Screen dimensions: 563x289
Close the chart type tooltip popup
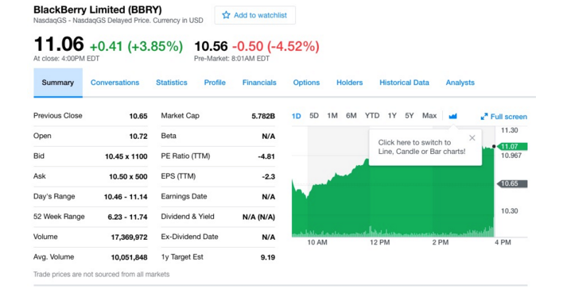[472, 137]
